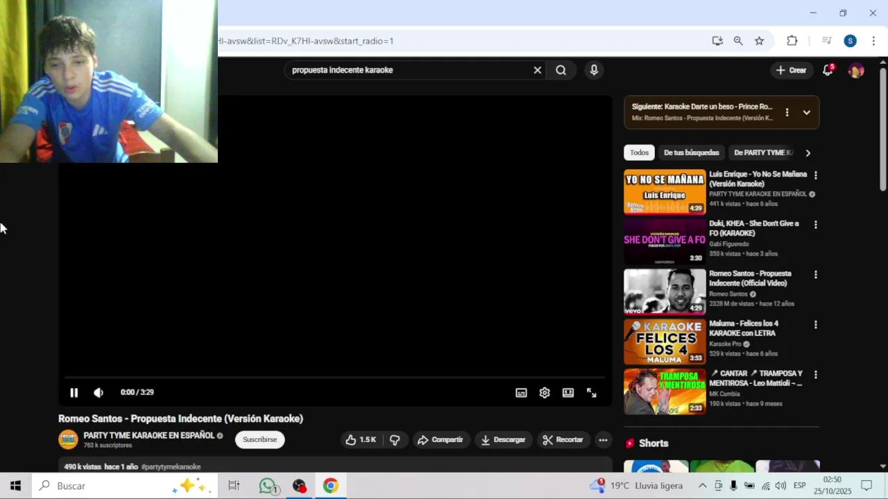Click the #partytymekaraoke hashtag
Screen dimensions: 888x499
171,467
